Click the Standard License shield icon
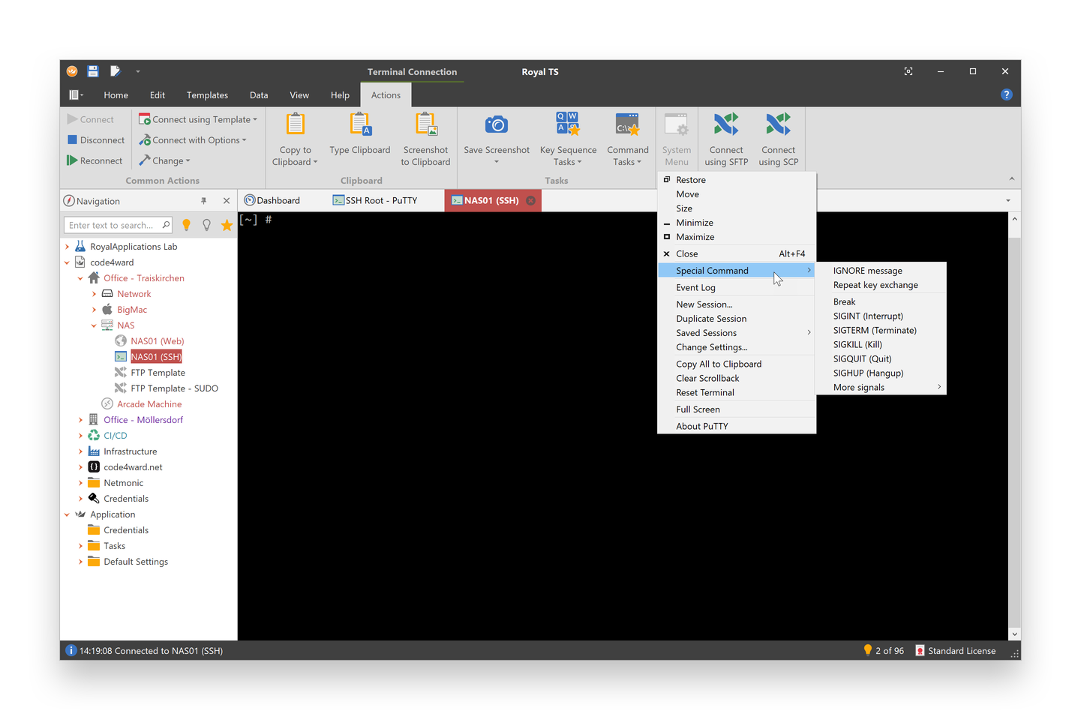 pos(920,650)
